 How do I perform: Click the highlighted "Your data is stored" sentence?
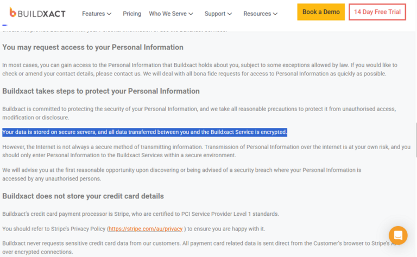pyautogui.click(x=144, y=132)
